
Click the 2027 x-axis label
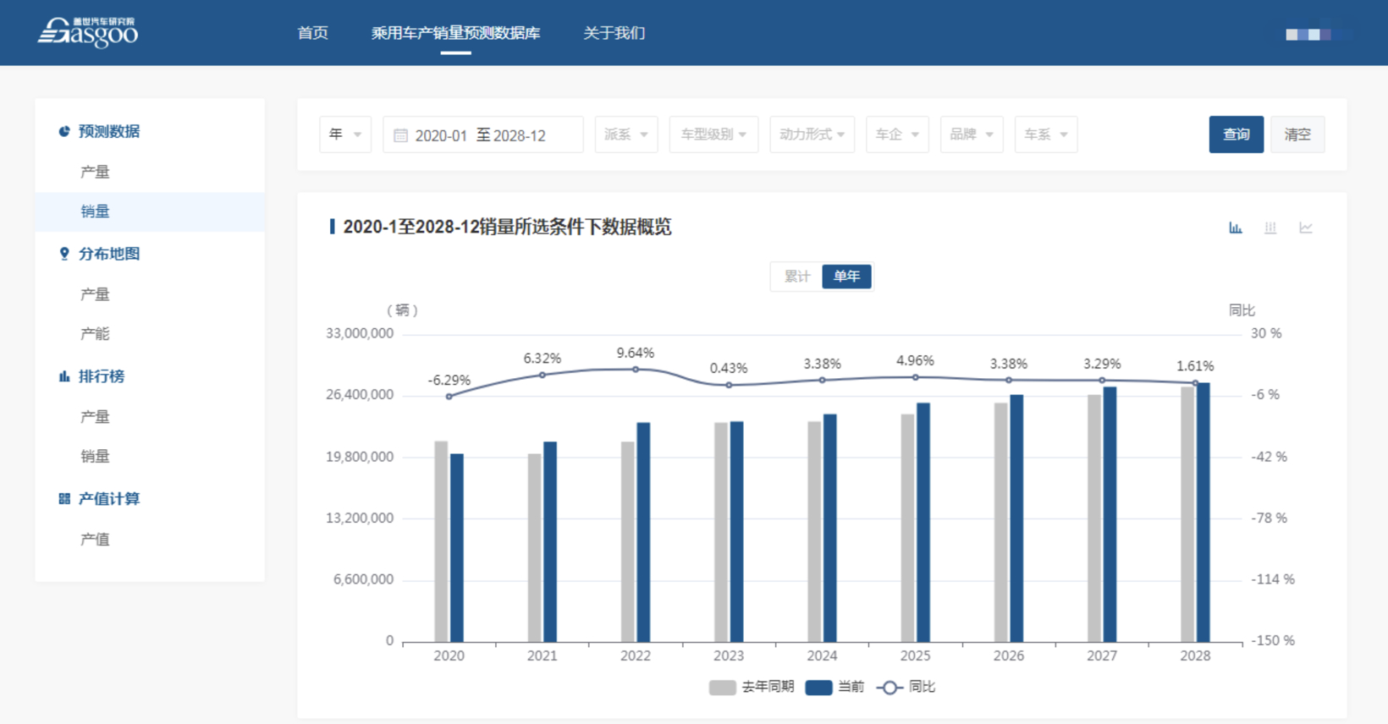[1102, 655]
